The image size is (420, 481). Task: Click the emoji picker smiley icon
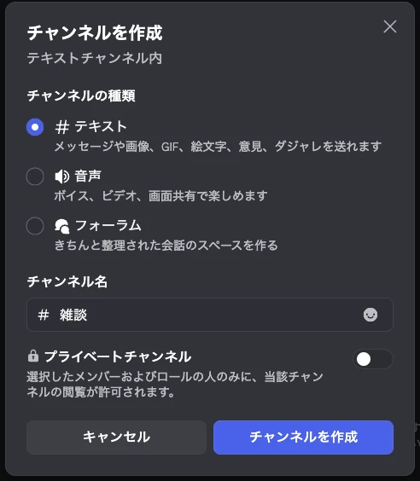tap(370, 315)
